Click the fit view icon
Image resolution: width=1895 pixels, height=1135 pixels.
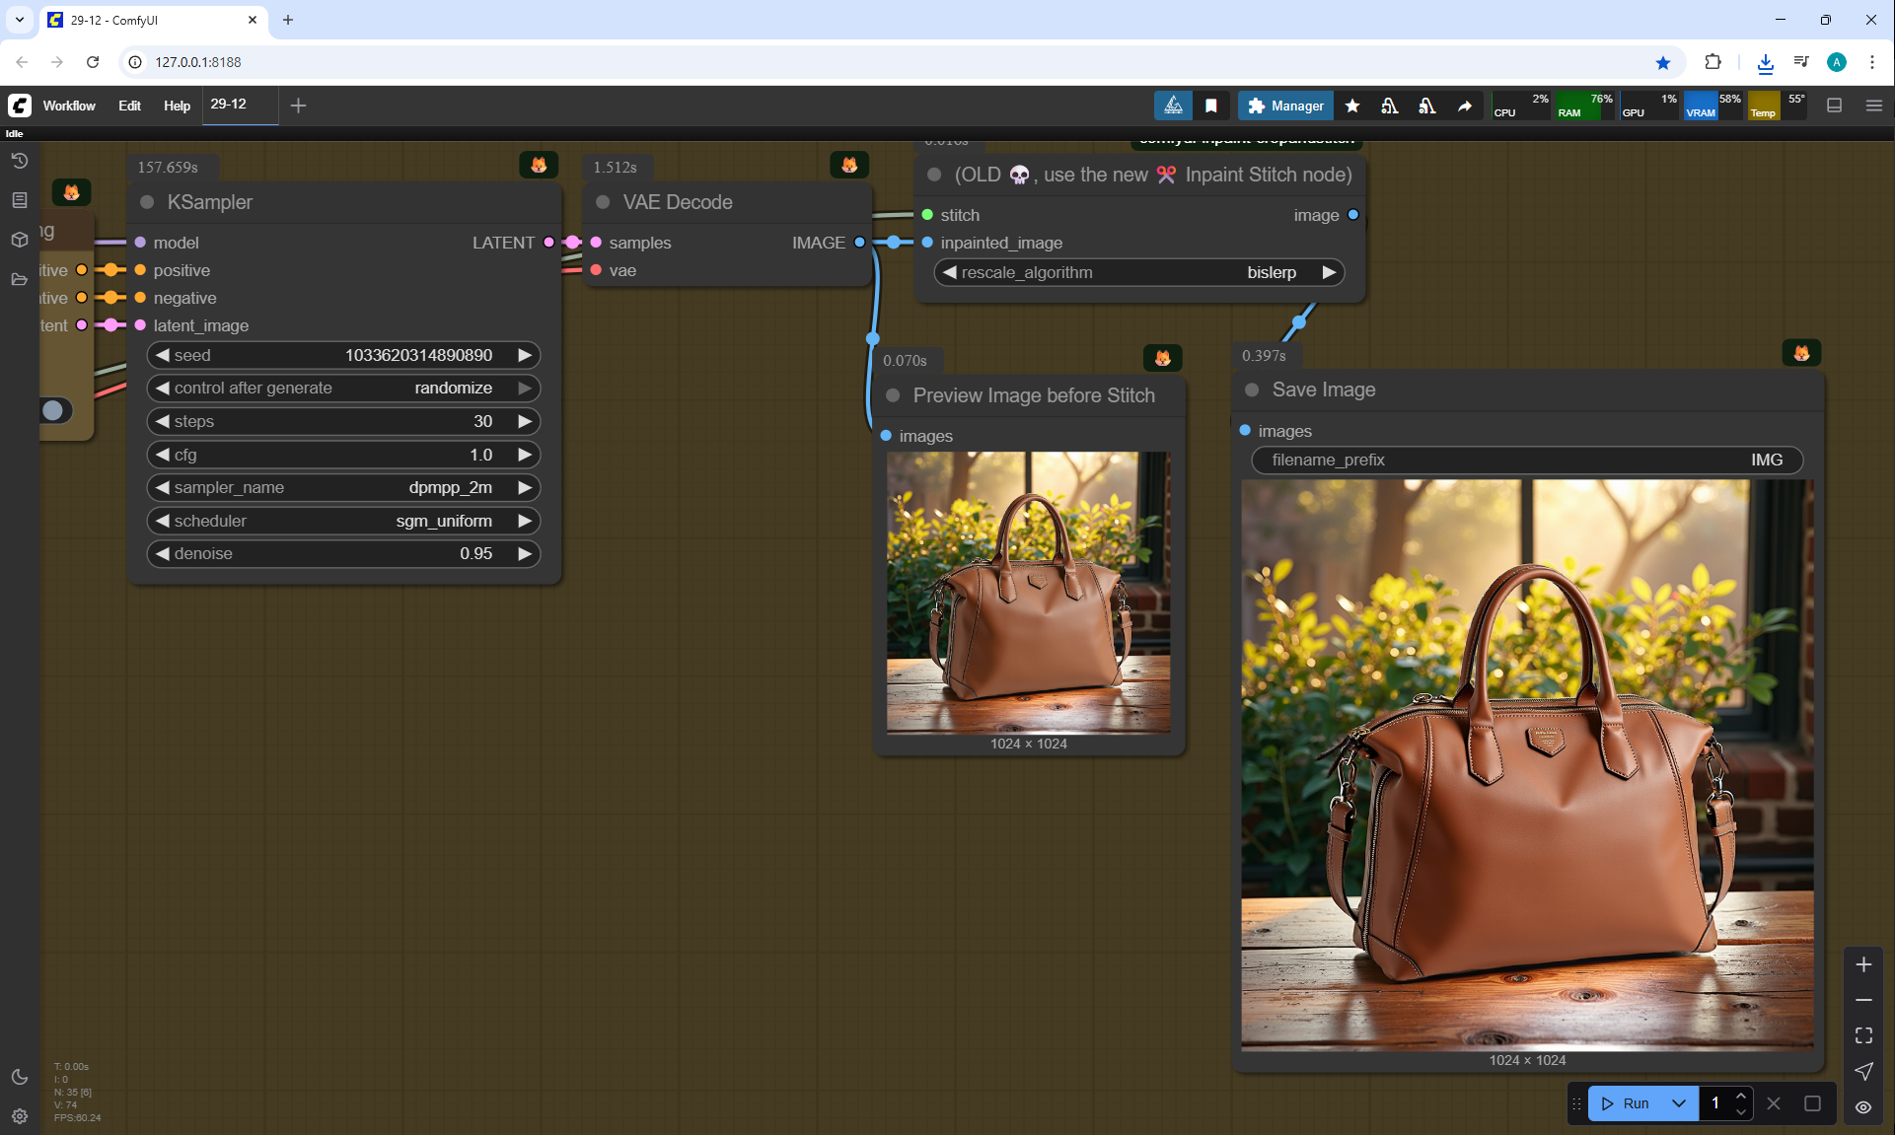click(1863, 1035)
